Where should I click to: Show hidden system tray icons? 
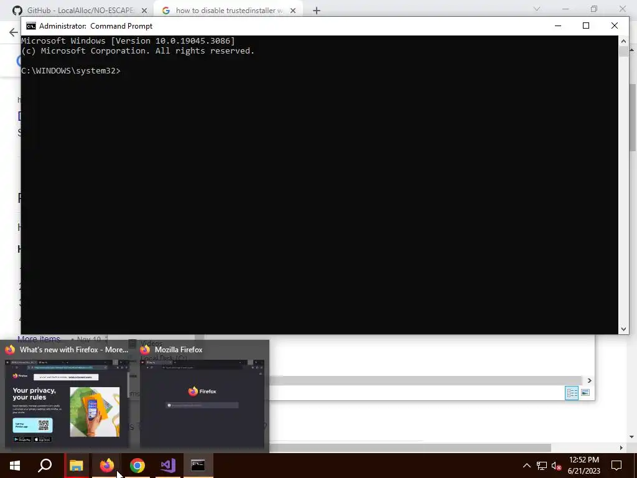(x=526, y=466)
